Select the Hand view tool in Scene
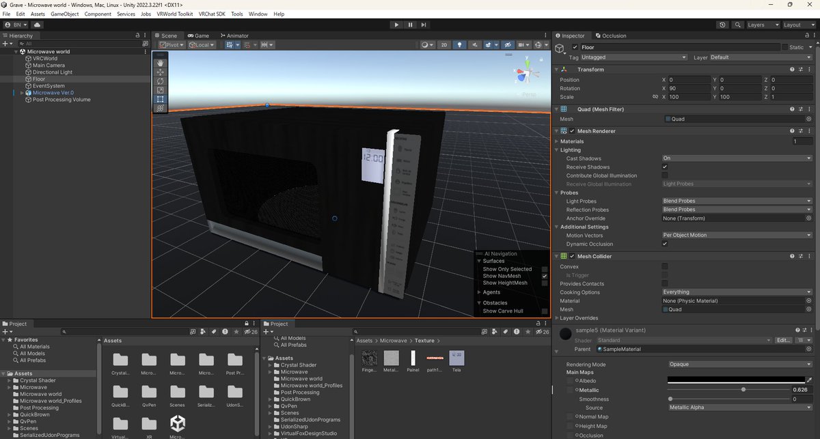This screenshot has width=820, height=439. [x=161, y=63]
